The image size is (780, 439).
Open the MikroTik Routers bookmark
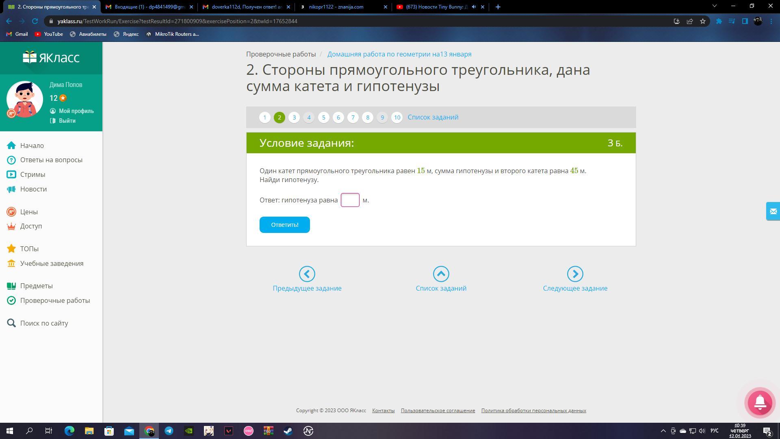coord(173,34)
